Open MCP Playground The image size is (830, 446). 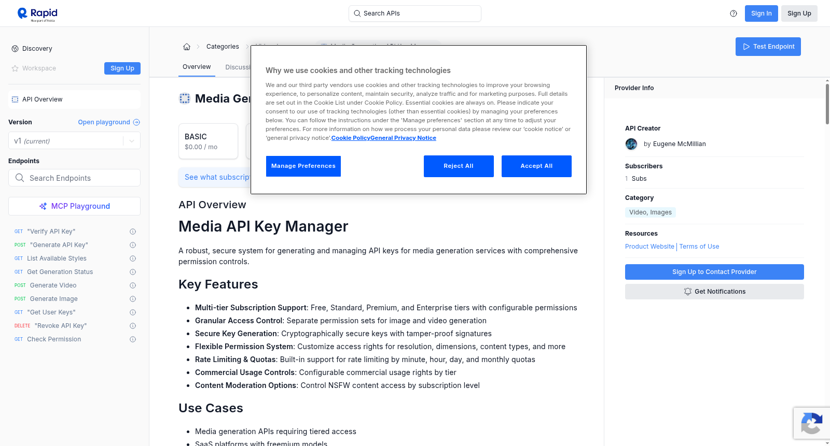click(x=74, y=206)
